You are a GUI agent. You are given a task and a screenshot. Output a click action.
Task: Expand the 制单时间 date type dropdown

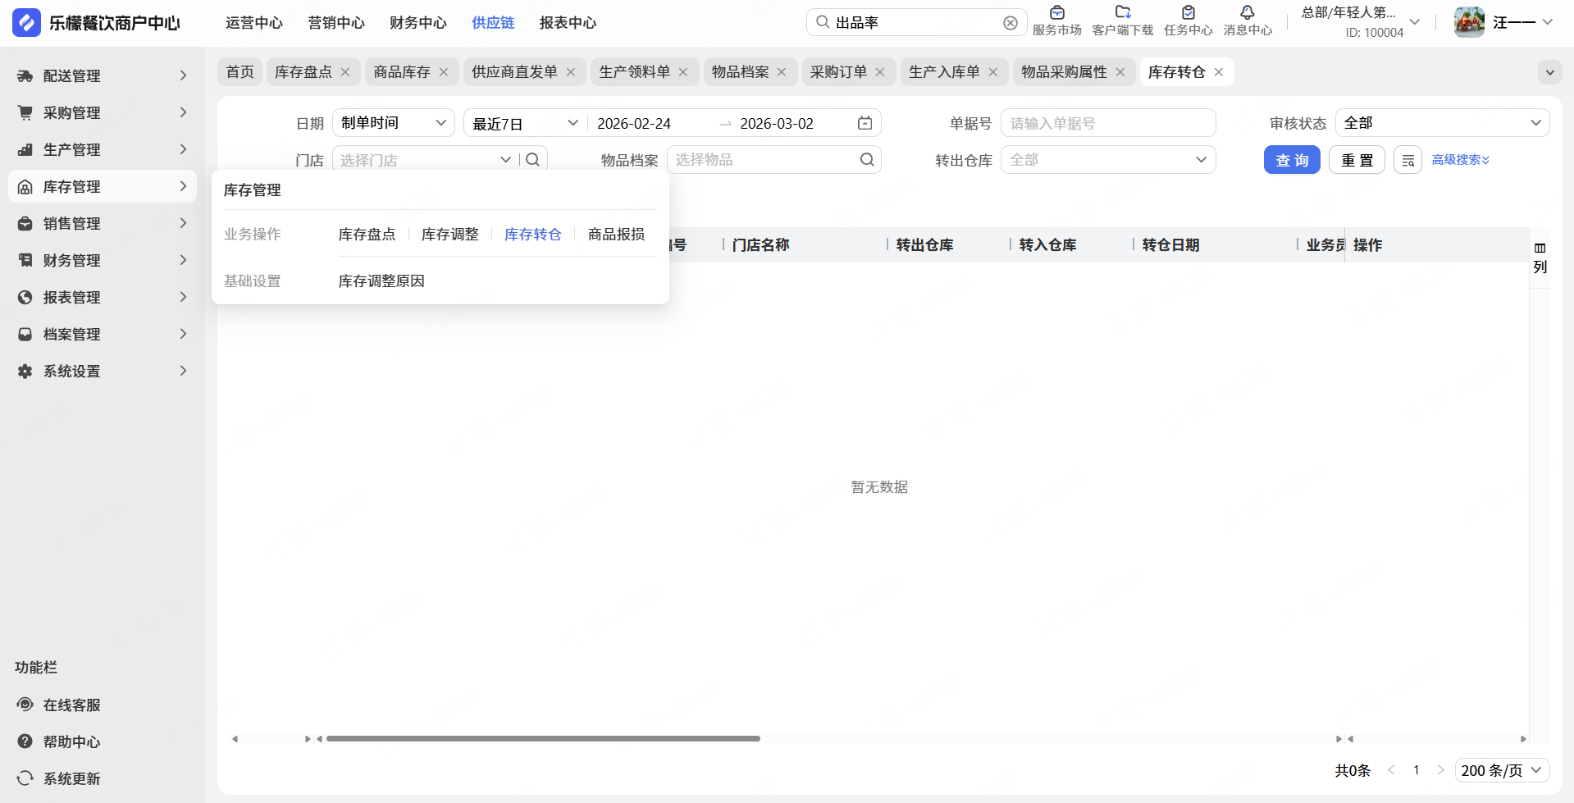pos(393,123)
